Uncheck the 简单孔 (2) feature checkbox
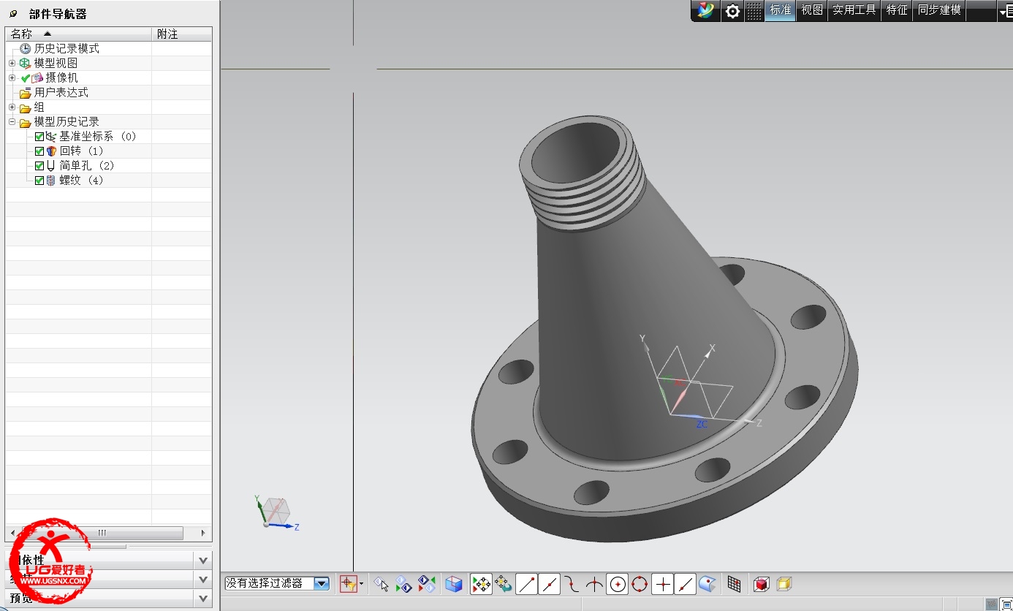The height and width of the screenshot is (611, 1013). (x=39, y=166)
